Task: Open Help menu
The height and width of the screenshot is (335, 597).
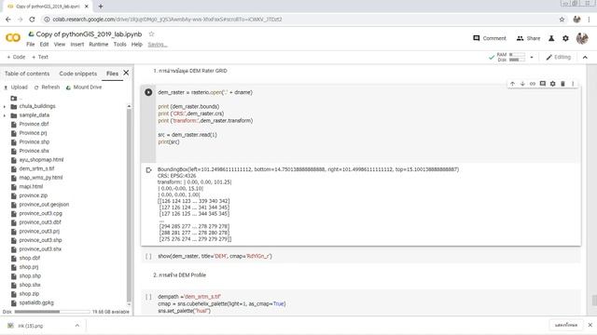Action: click(x=137, y=45)
